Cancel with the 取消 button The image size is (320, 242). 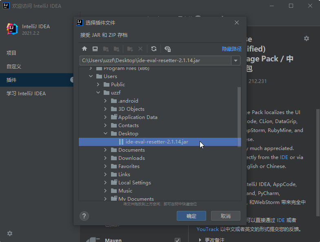(225, 216)
